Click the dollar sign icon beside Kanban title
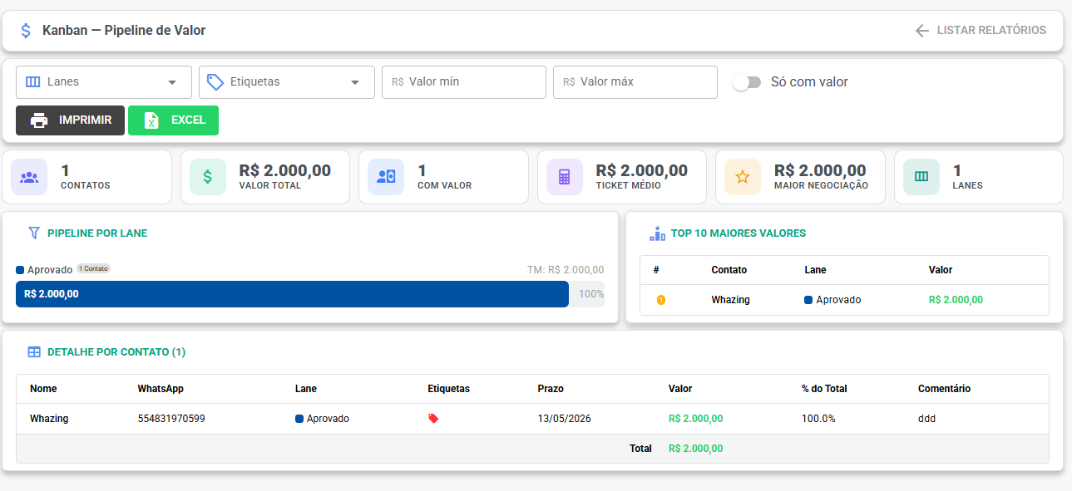Screen dimensions: 1072x491 [26, 31]
